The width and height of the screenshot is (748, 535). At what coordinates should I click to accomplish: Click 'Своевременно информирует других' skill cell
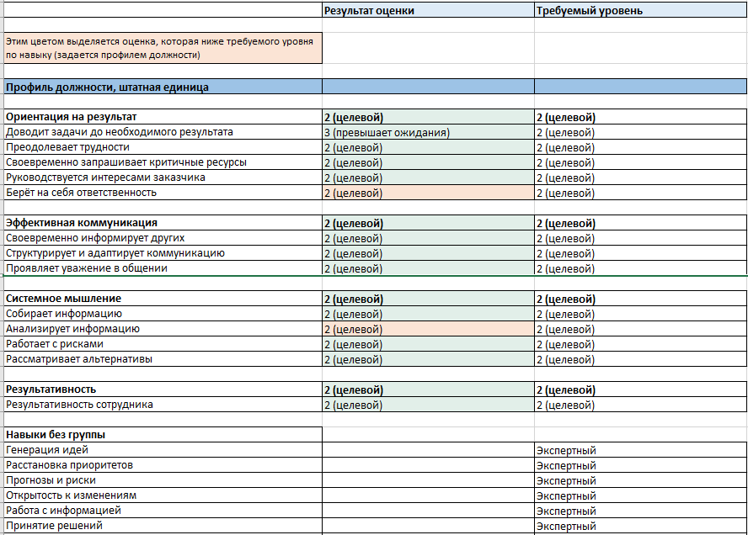163,238
